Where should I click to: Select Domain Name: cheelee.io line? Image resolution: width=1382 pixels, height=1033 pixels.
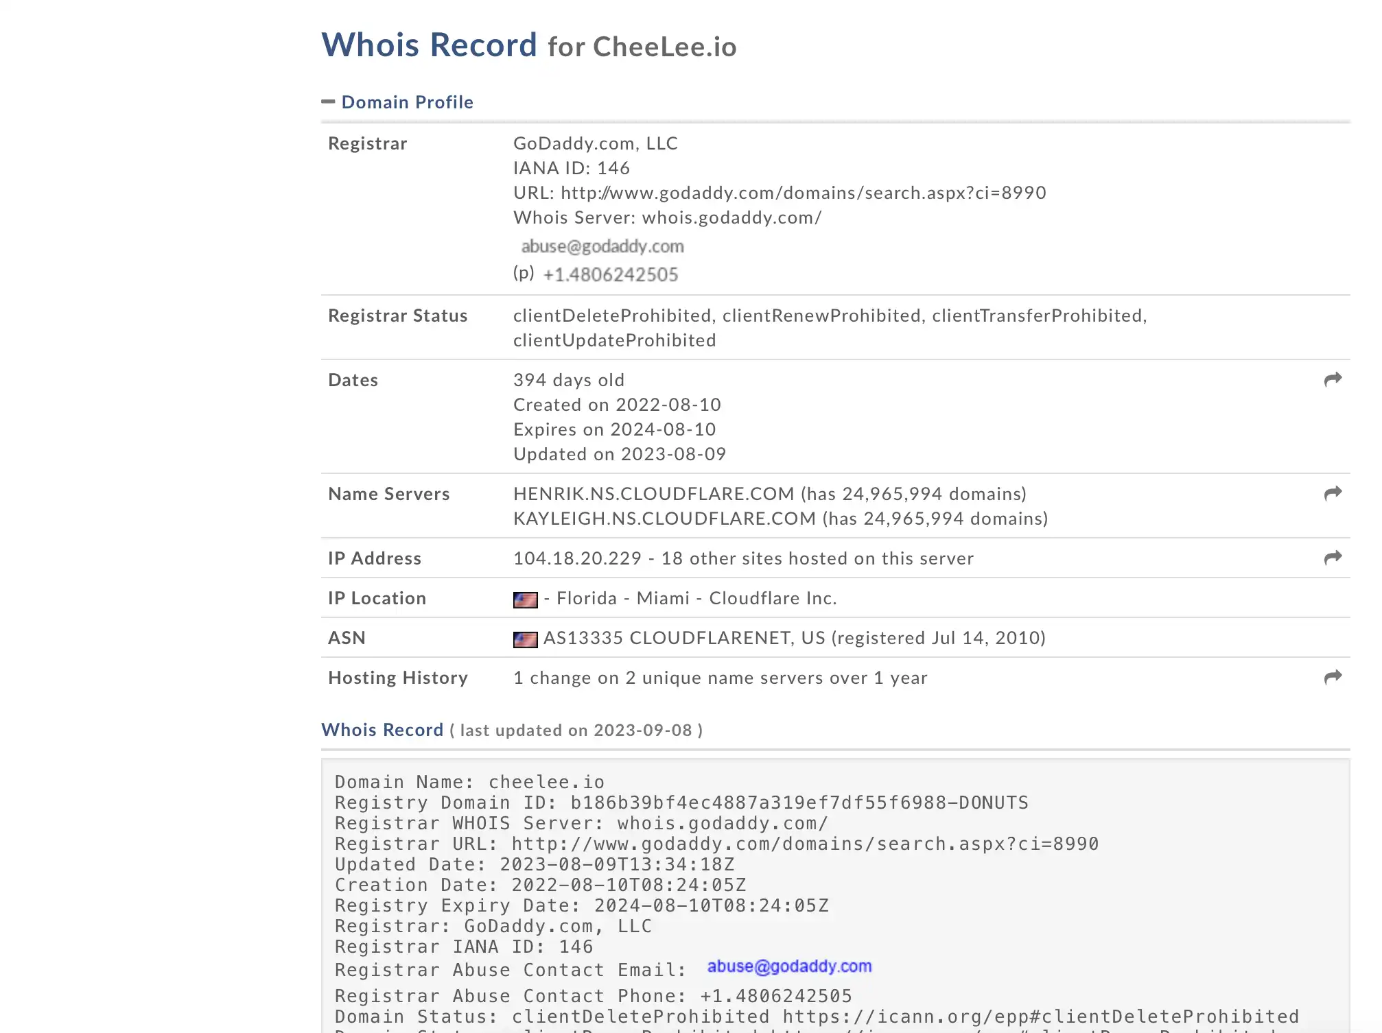point(469,782)
